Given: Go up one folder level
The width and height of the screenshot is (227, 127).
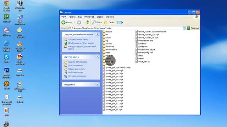Looking at the screenshot, I should (x=87, y=23).
